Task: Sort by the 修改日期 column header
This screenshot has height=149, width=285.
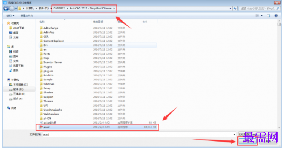Action: click(x=98, y=22)
